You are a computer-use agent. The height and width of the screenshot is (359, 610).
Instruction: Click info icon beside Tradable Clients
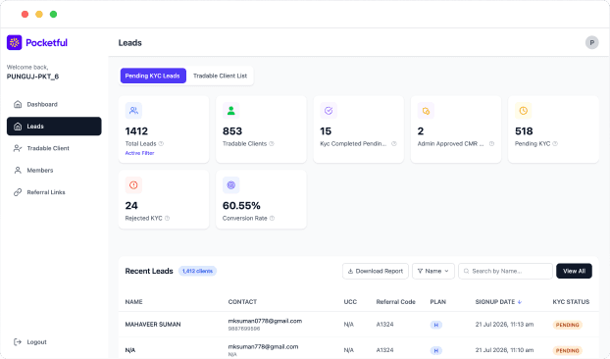tap(272, 143)
